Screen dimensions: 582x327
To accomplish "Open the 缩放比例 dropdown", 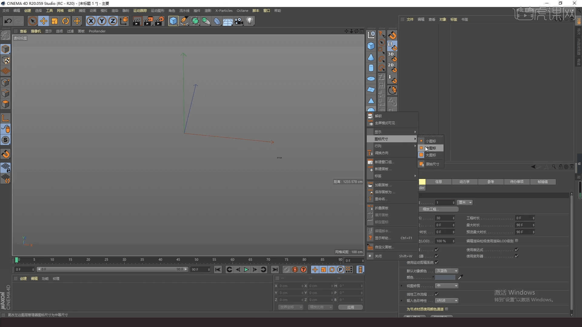I will 320,307.
